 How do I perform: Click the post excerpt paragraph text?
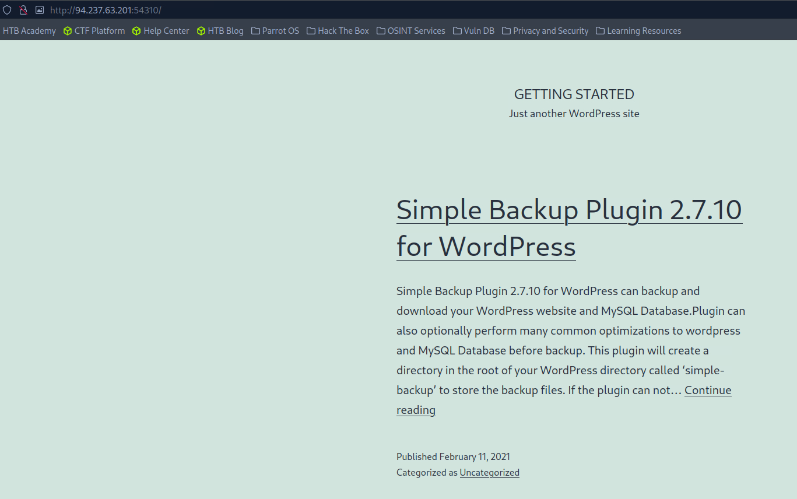tap(571, 350)
